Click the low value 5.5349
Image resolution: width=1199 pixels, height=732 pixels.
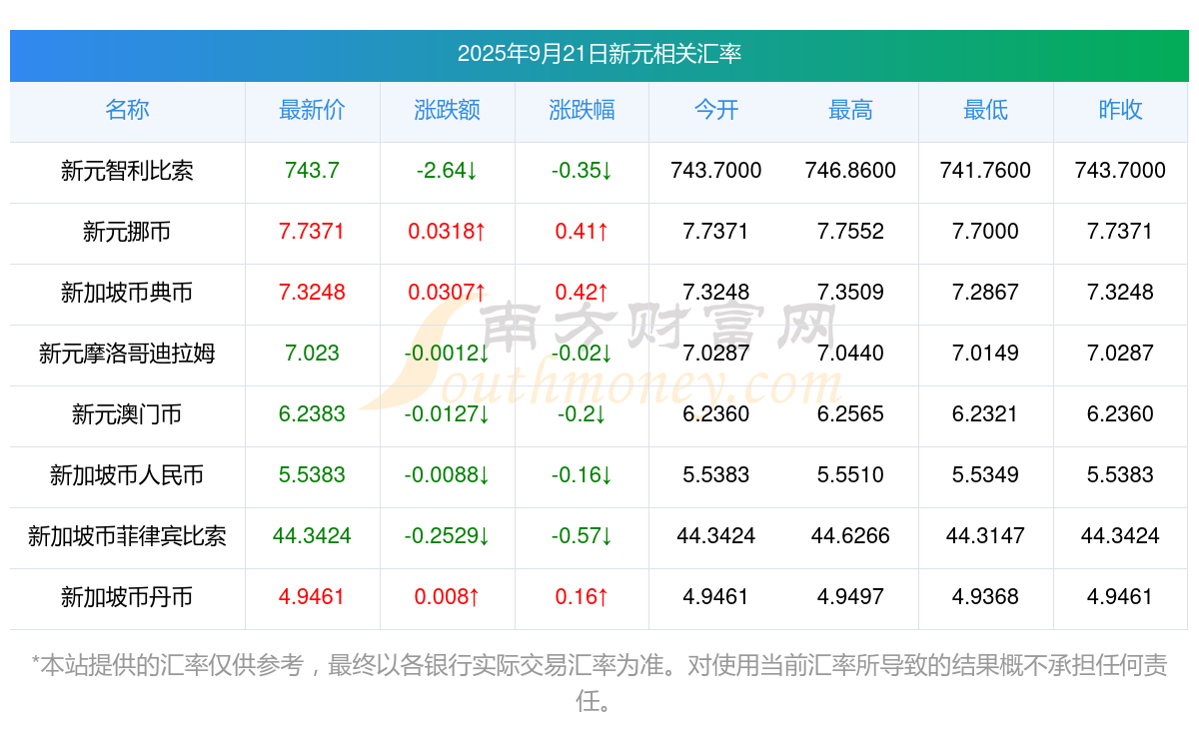click(985, 475)
